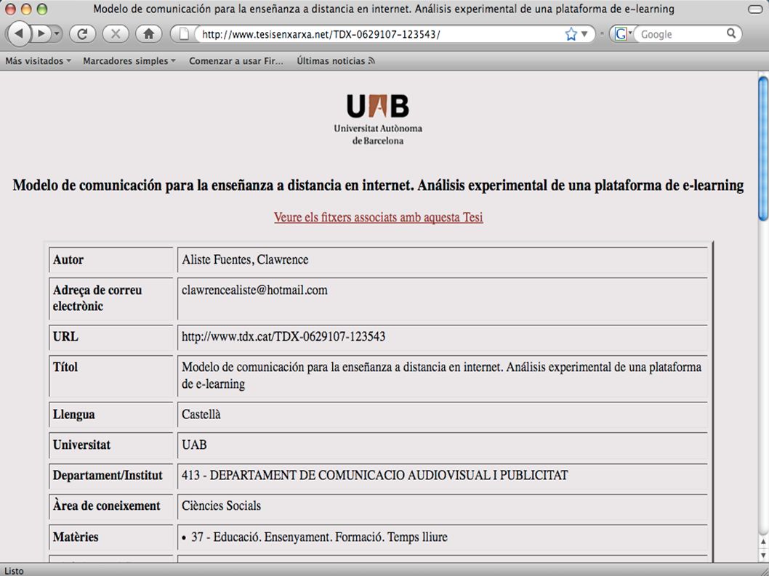Click inside the Google search box
This screenshot has width=769, height=576.
(680, 34)
